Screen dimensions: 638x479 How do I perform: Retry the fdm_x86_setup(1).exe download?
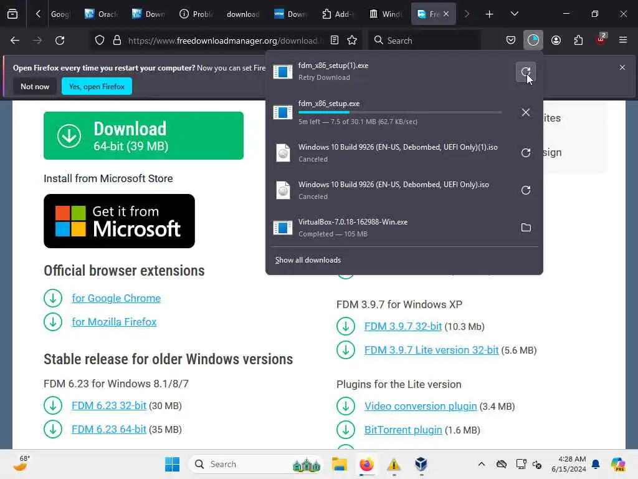[x=525, y=72]
